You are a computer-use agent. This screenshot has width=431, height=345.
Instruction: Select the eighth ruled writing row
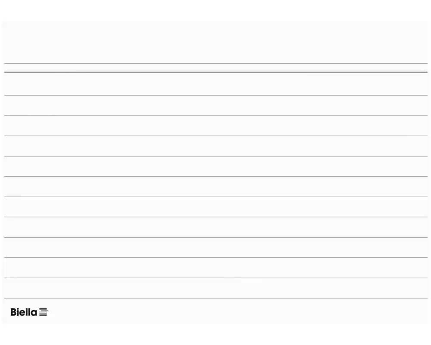[215, 227]
